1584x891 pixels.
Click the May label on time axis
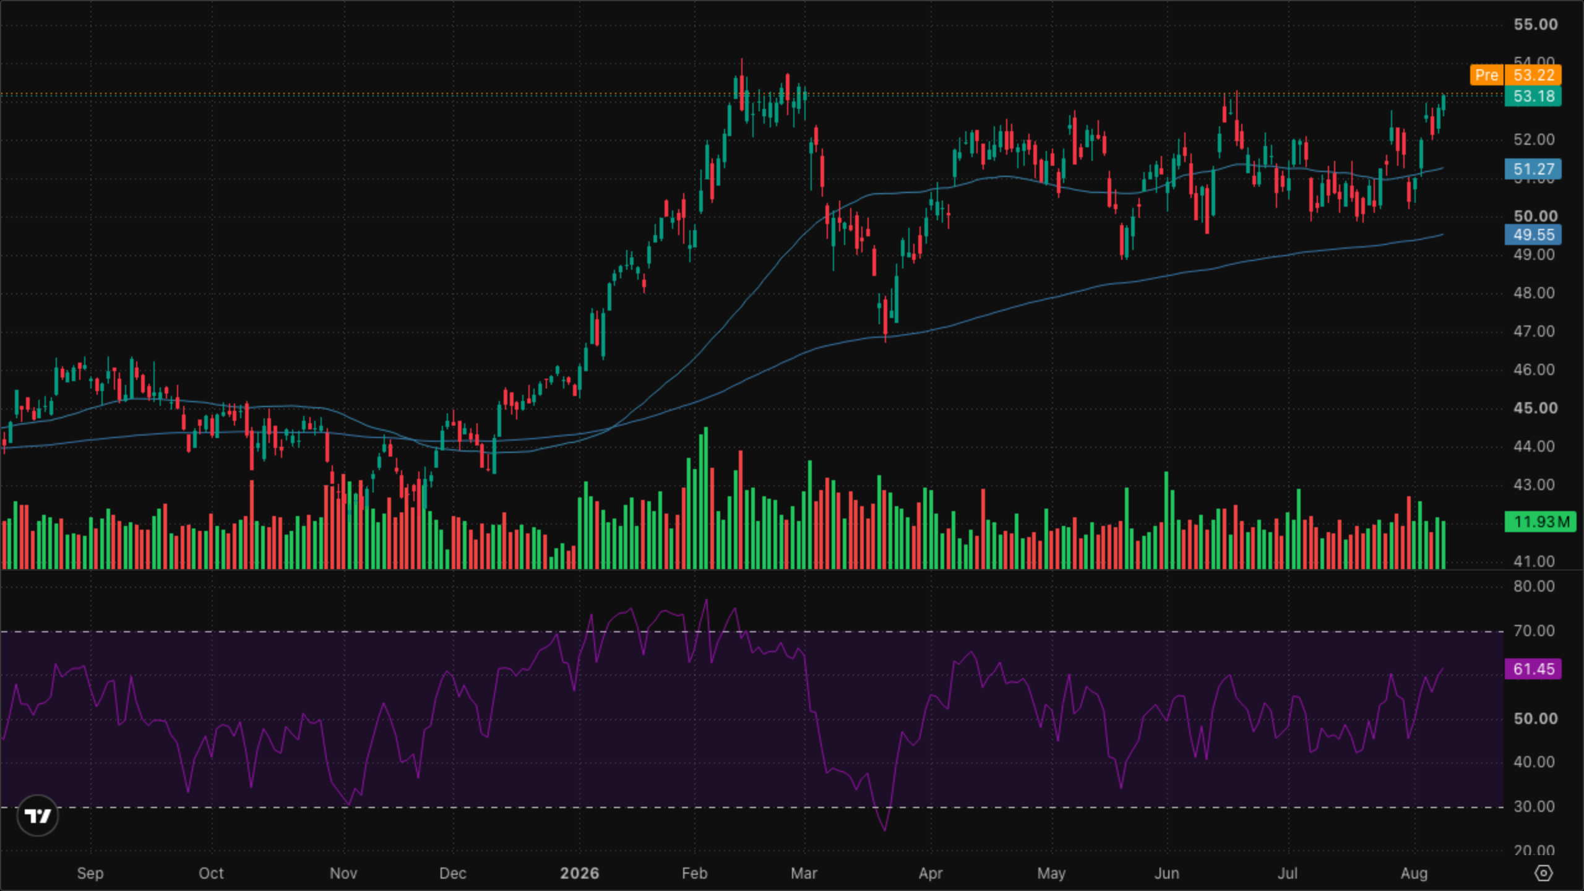[x=1051, y=873]
